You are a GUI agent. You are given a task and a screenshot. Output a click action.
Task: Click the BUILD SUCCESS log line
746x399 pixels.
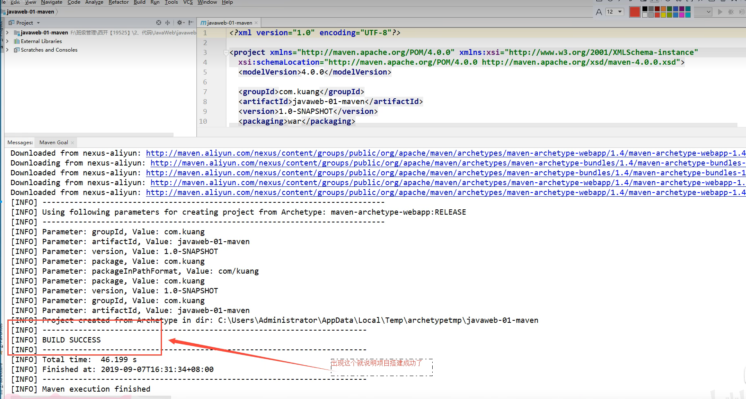(56, 340)
